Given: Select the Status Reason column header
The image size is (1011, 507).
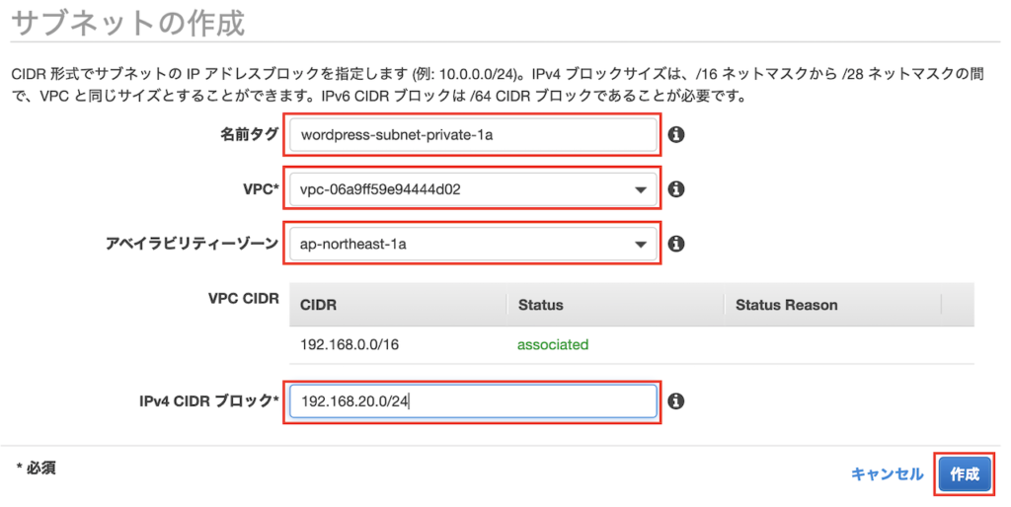Looking at the screenshot, I should [x=786, y=305].
